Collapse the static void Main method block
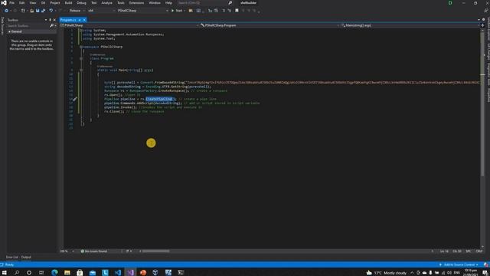This screenshot has height=276, width=490. click(81, 70)
